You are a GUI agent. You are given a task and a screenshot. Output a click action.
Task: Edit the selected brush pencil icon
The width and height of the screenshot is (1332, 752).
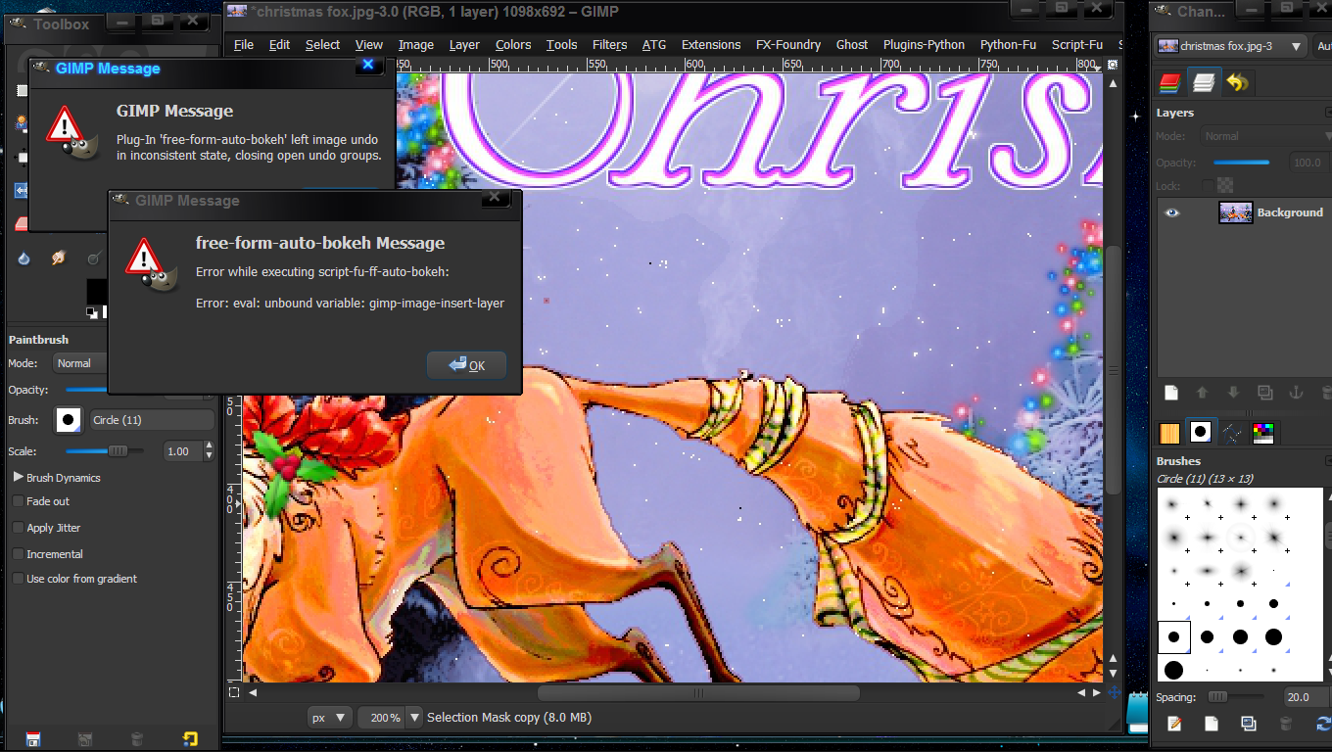1174,724
